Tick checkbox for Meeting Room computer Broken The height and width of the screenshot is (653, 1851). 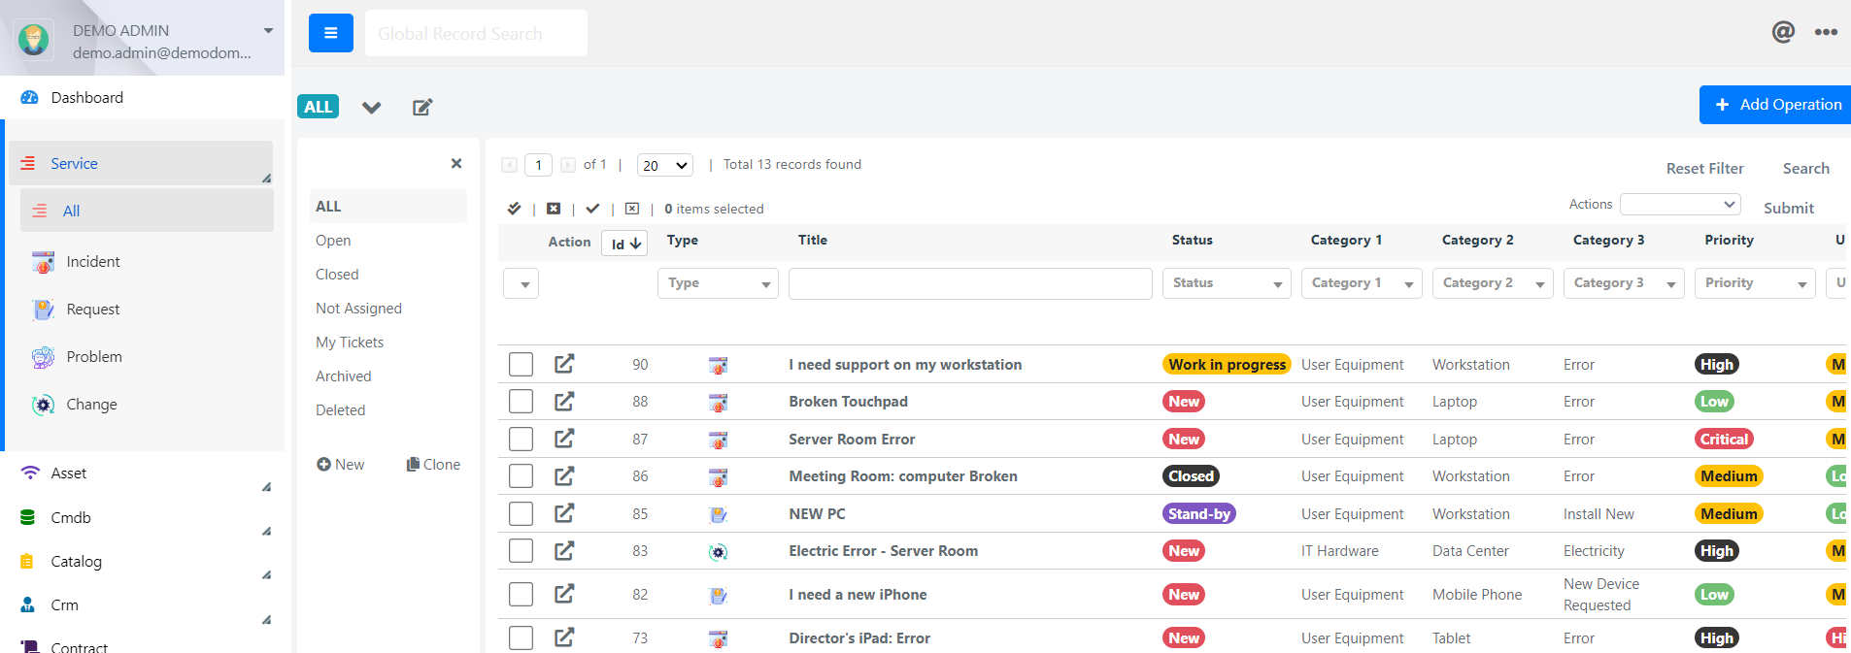coord(522,475)
